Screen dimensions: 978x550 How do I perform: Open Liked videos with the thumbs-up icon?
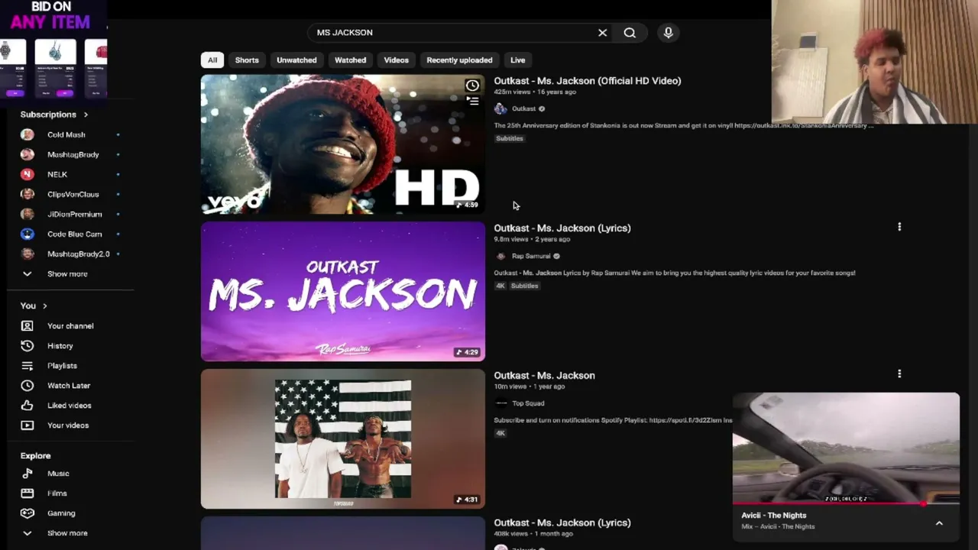(x=28, y=406)
